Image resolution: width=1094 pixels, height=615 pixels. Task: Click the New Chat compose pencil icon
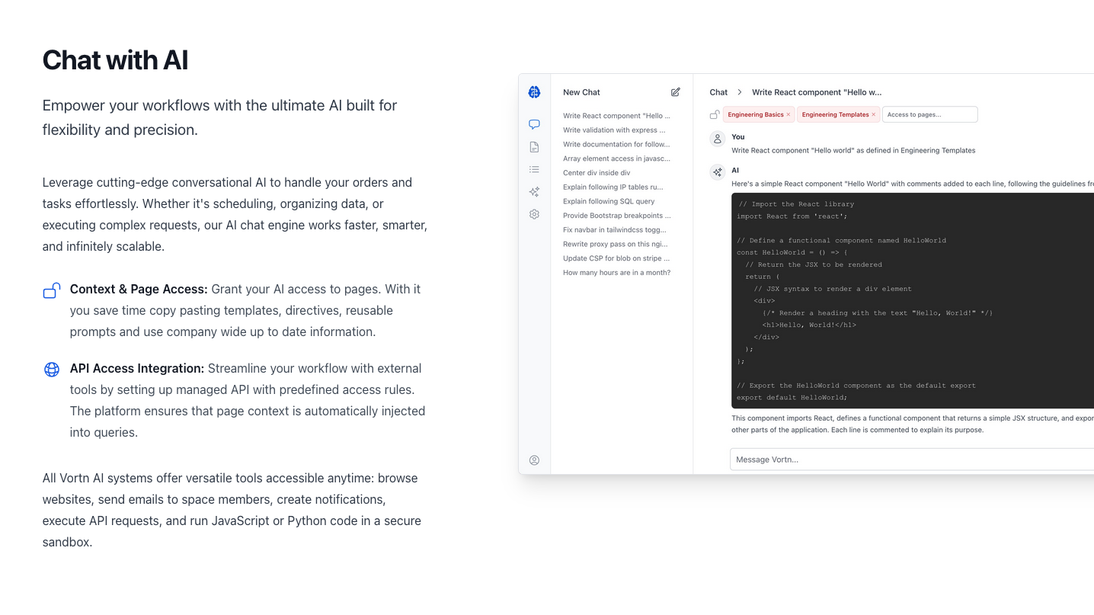(675, 92)
